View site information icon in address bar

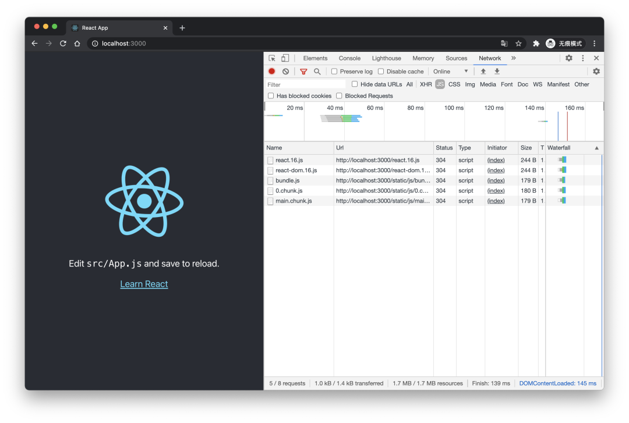[x=95, y=43]
